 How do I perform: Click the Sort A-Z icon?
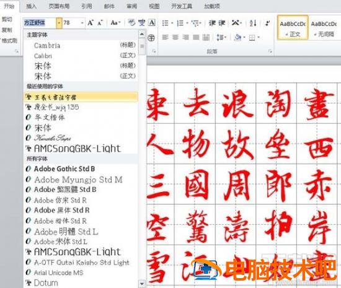(x=253, y=23)
